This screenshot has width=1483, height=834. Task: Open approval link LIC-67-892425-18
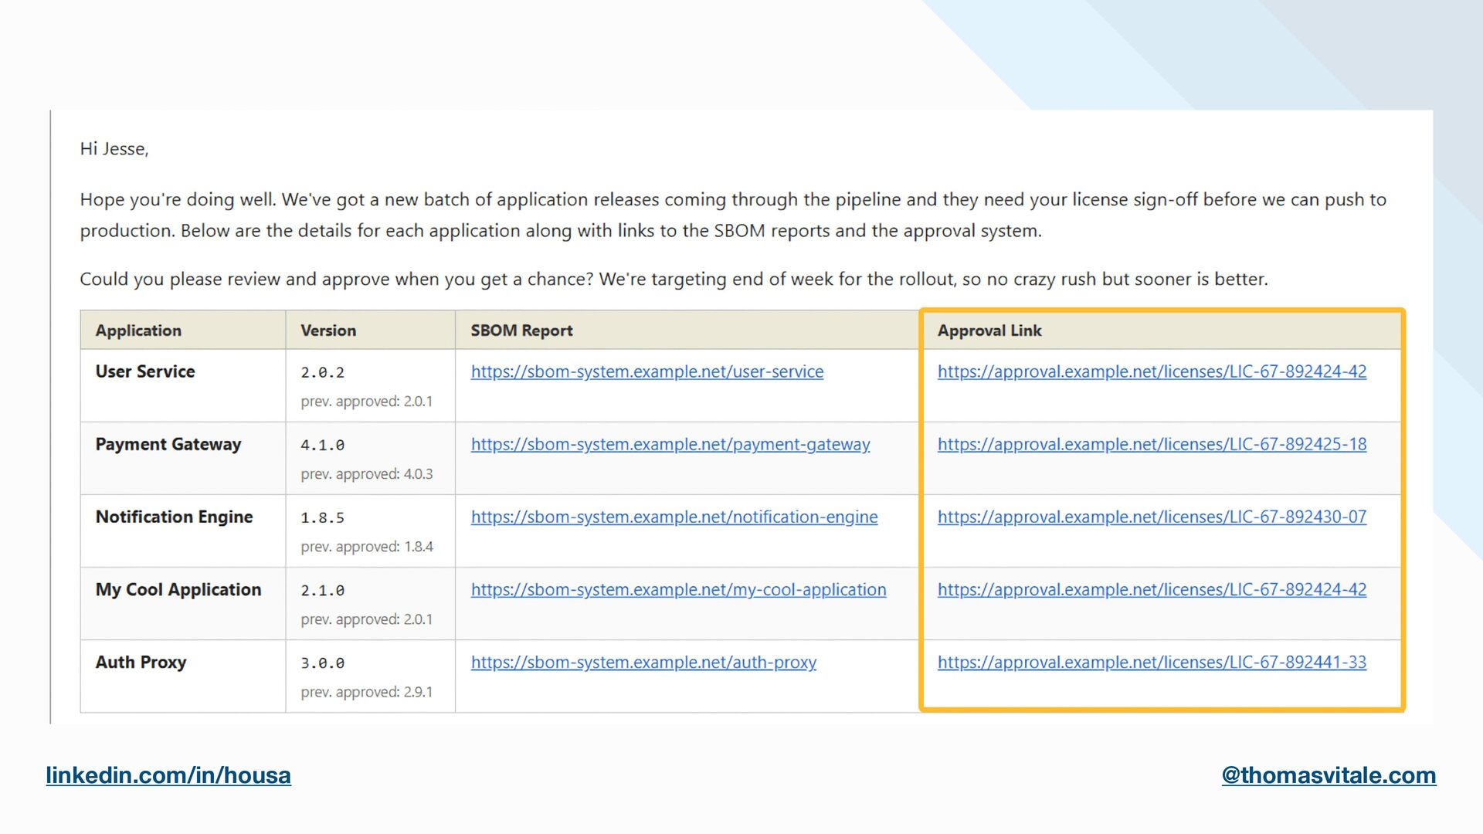1151,444
